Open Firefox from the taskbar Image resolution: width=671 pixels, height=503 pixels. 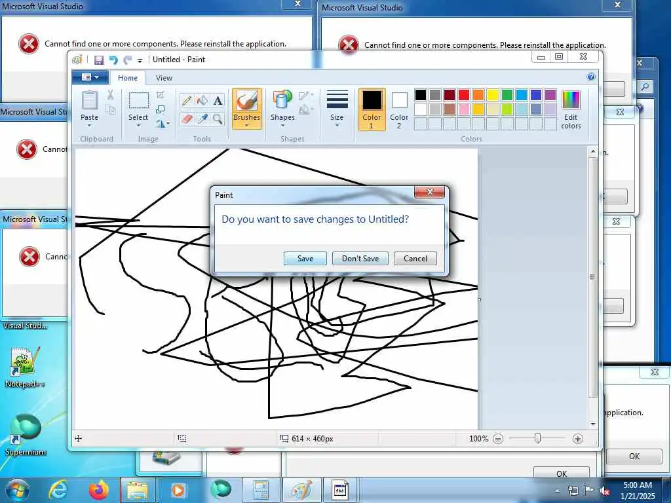98,490
